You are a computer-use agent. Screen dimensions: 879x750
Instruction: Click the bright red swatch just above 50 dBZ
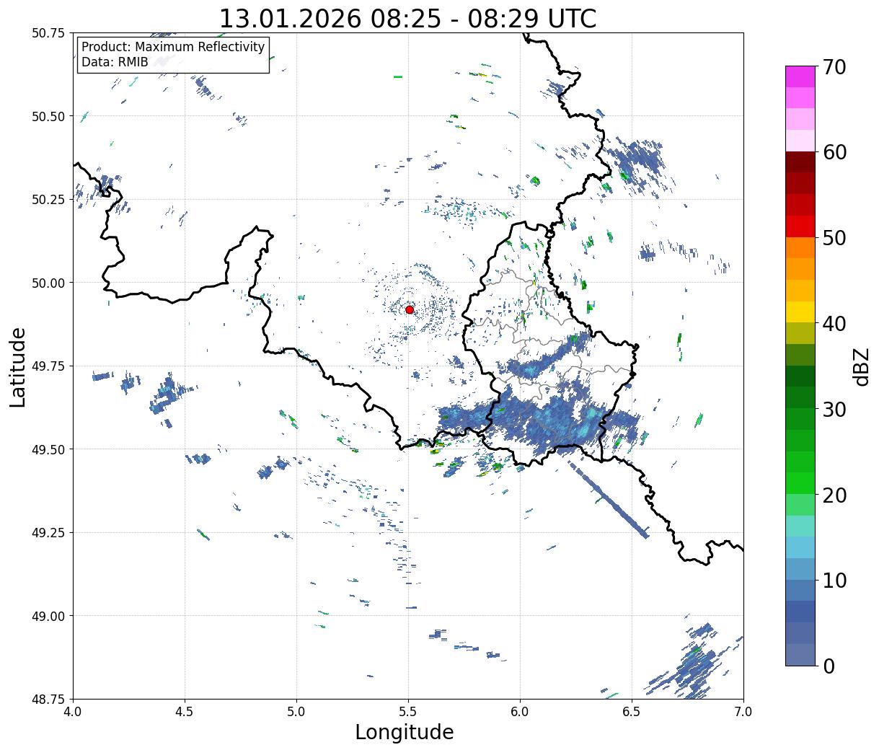point(800,226)
